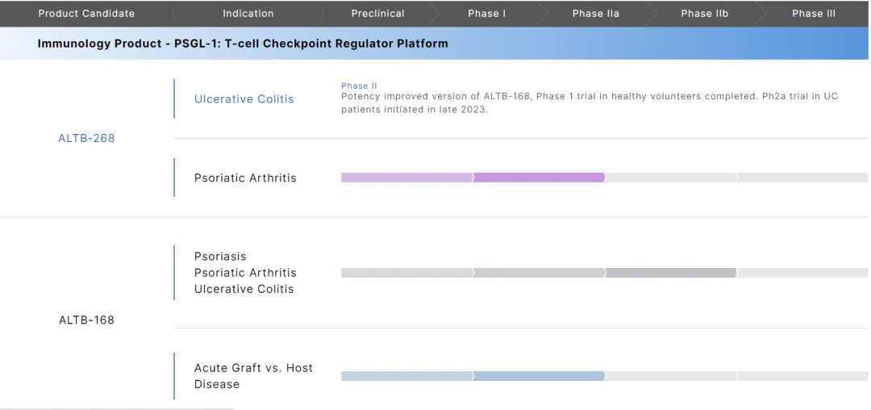Click the Phase II tooltip label

click(x=359, y=86)
